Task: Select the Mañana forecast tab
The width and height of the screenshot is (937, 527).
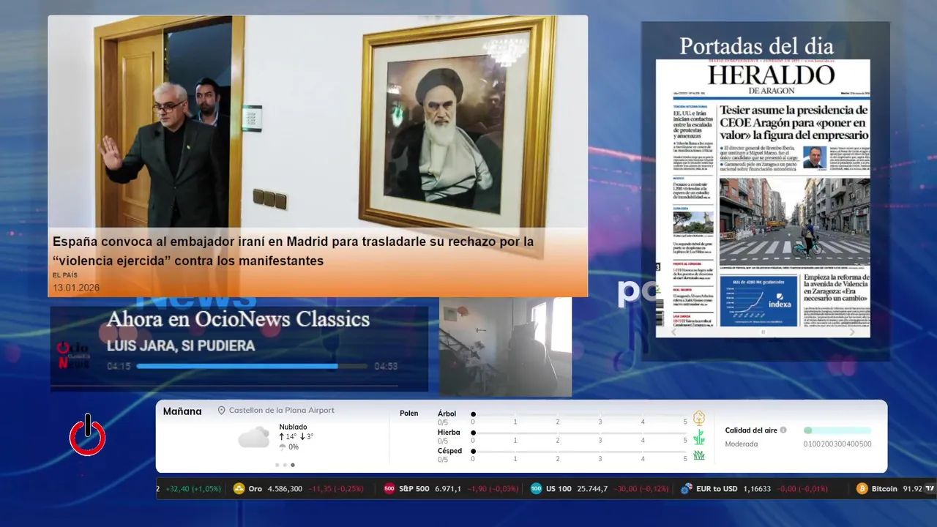Action: pos(182,411)
